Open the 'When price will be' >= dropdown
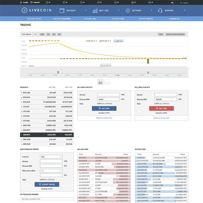203x203 pixels. (x=51, y=171)
